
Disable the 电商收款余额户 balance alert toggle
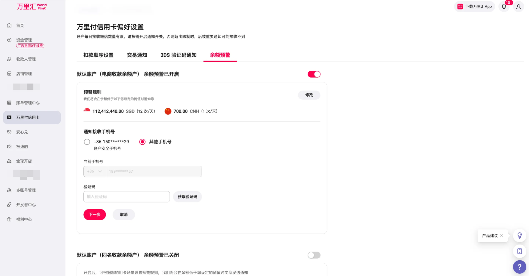(314, 74)
